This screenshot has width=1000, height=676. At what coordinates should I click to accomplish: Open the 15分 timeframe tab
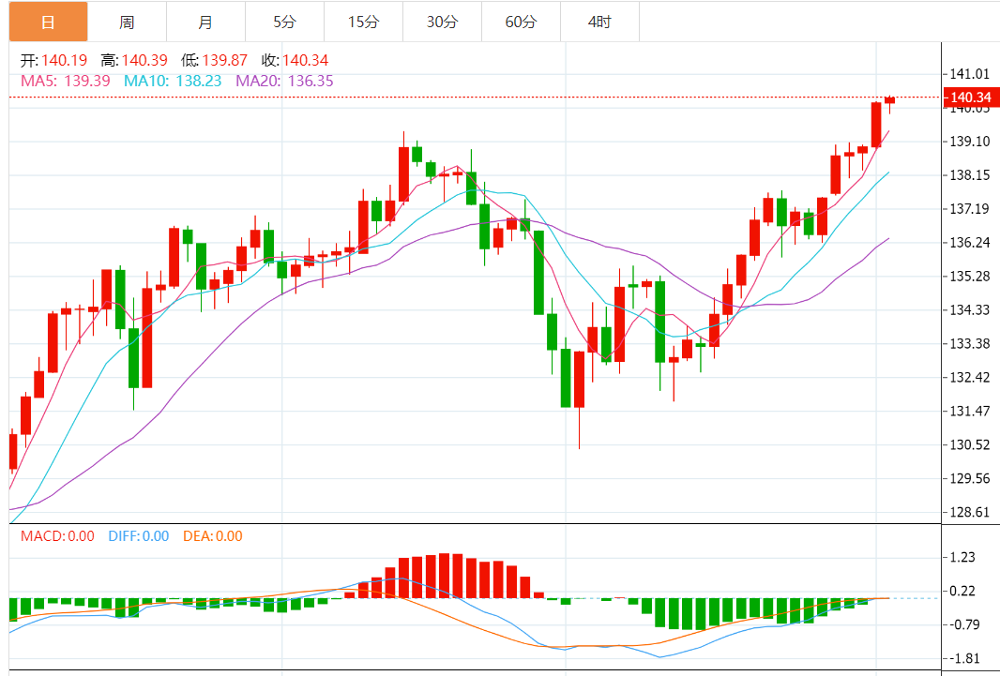pos(364,22)
